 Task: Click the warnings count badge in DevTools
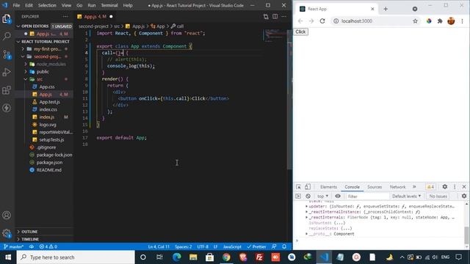point(430,187)
